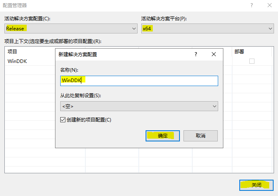Screen dimensions: 278x196
Task: Click the help icon in the new solution configuration dialog
Action: pos(196,54)
